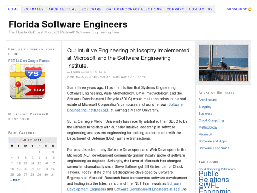Image resolution: width=257 pixels, height=193 pixels.
Task: Open the Business category link
Action: tap(205, 114)
